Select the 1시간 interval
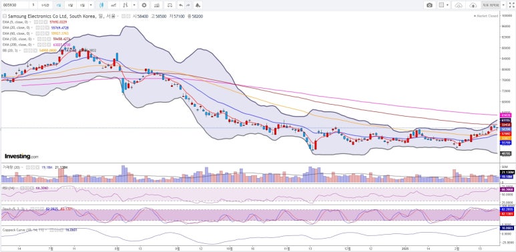The width and height of the screenshot is (516, 252). click(x=45, y=5)
